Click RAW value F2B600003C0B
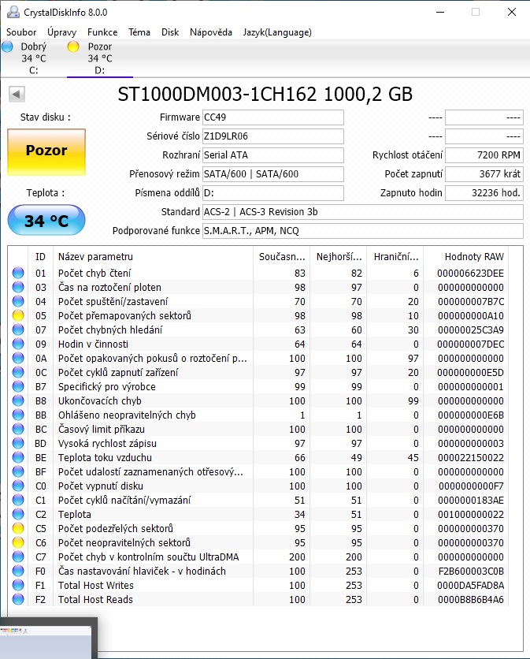 470,572
